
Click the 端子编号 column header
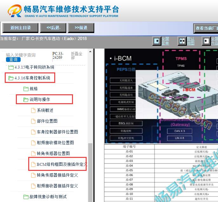point(129,147)
